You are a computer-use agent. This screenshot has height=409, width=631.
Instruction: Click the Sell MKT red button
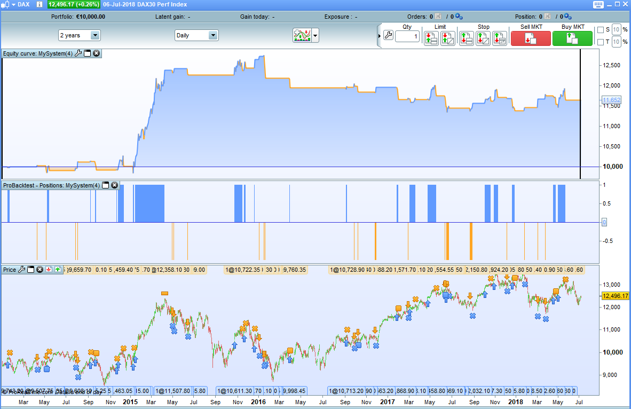pos(531,38)
